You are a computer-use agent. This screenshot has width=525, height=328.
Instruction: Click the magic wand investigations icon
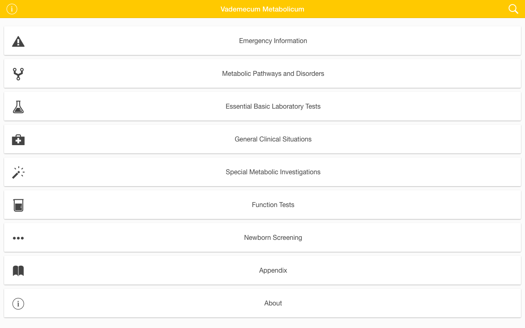tap(18, 172)
